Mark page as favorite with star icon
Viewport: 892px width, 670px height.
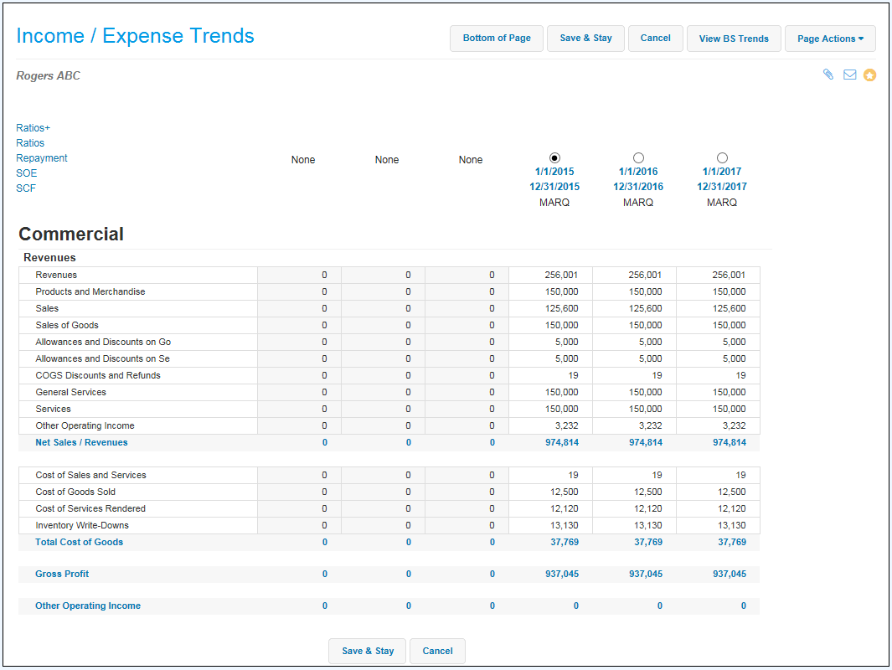pyautogui.click(x=870, y=75)
